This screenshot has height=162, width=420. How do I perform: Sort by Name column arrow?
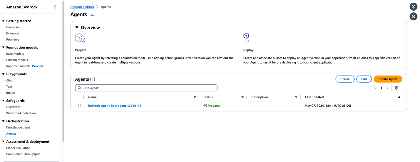(x=195, y=97)
